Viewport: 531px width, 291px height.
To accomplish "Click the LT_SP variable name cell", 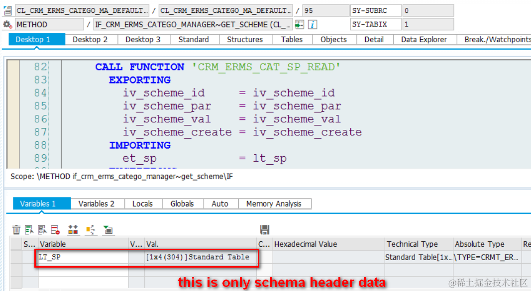I will 83,257.
